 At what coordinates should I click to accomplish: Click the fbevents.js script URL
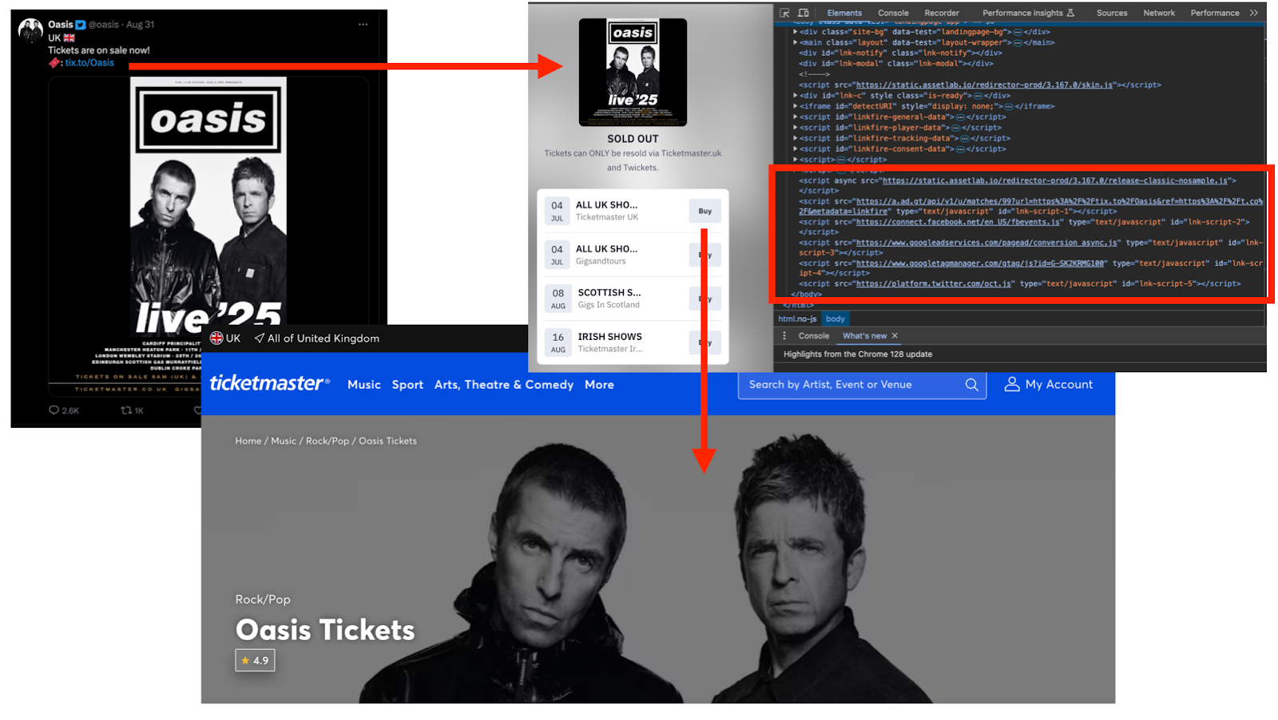pyautogui.click(x=958, y=222)
